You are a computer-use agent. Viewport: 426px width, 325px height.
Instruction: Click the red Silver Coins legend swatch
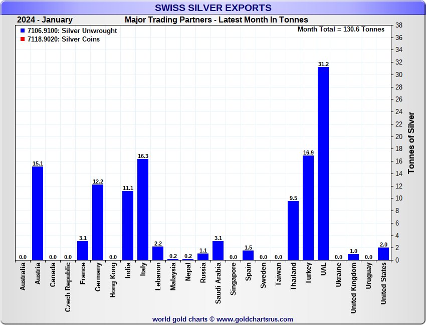coord(23,39)
